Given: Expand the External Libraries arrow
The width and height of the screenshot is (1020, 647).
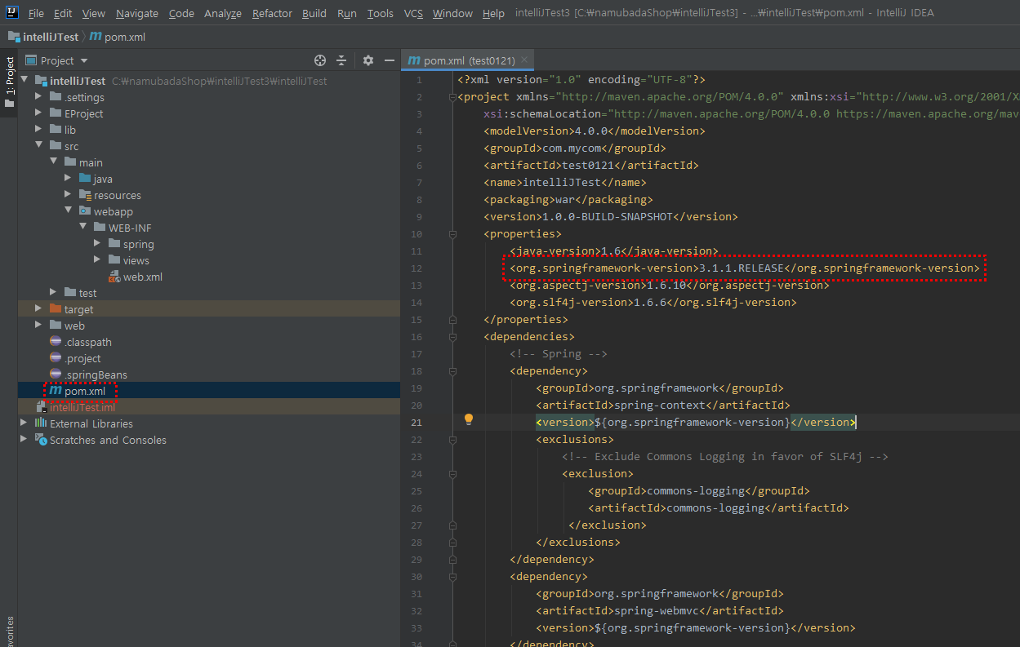Looking at the screenshot, I should (24, 423).
